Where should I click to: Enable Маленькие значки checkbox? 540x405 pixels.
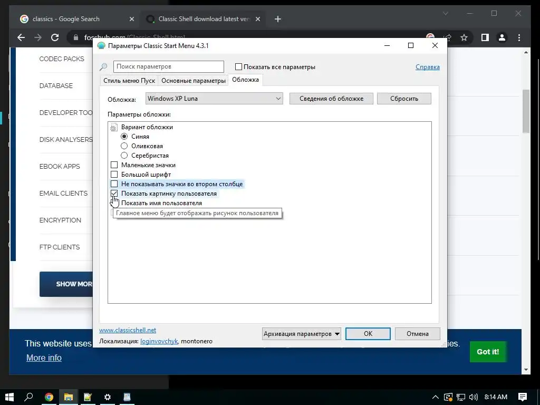[x=114, y=165]
